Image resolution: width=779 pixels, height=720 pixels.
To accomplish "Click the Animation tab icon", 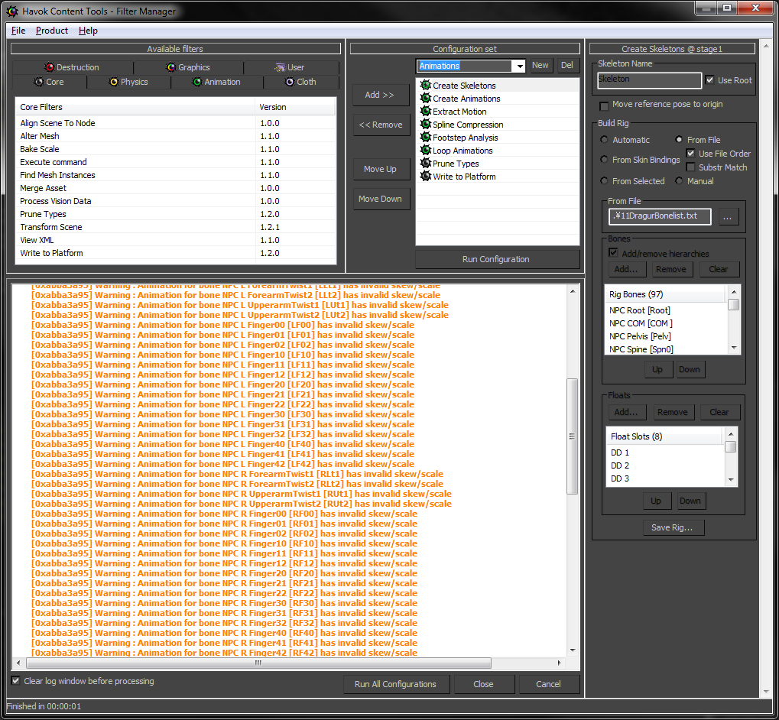I will [197, 82].
